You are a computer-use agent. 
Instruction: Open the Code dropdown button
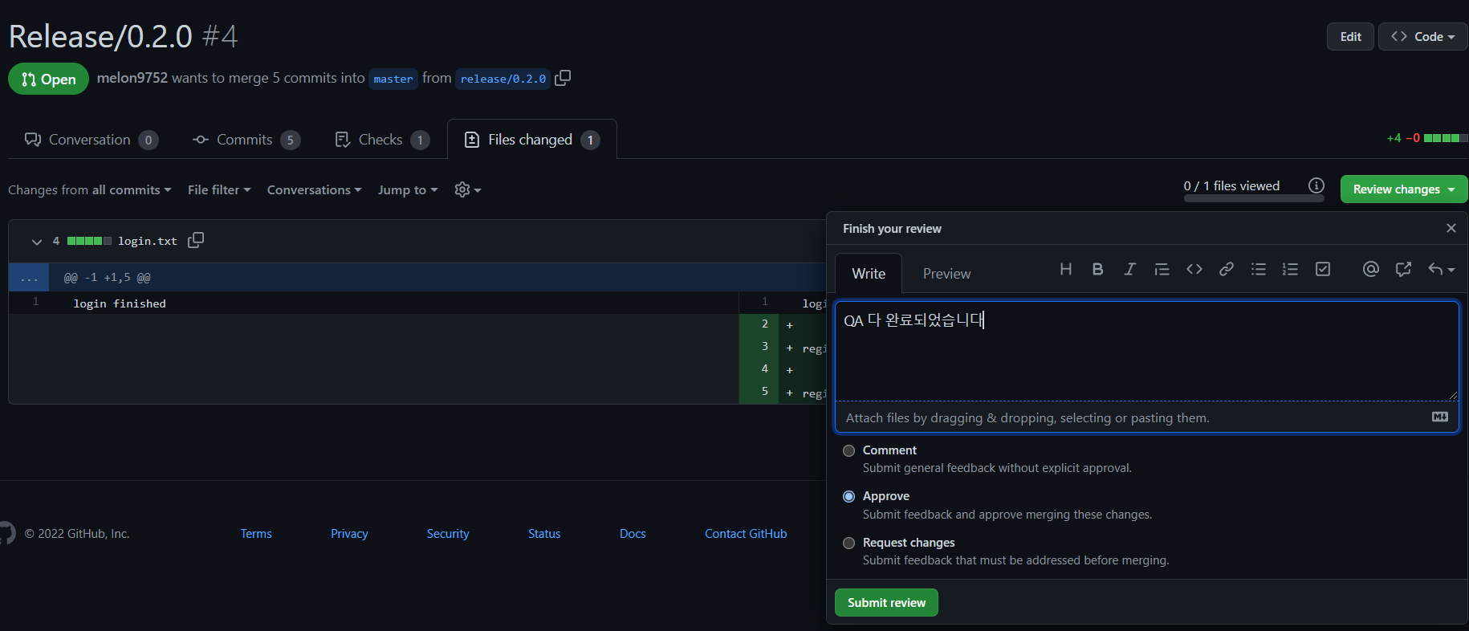1422,37
